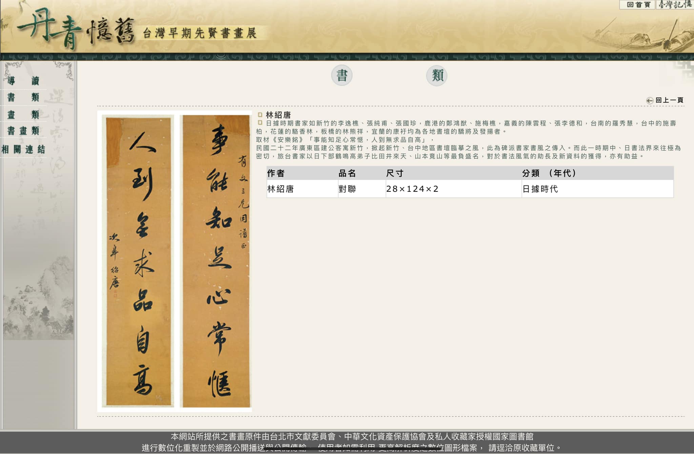Viewport: 694px width, 454px height.
Task: Click the 回上一頁 back link
Action: (x=669, y=100)
